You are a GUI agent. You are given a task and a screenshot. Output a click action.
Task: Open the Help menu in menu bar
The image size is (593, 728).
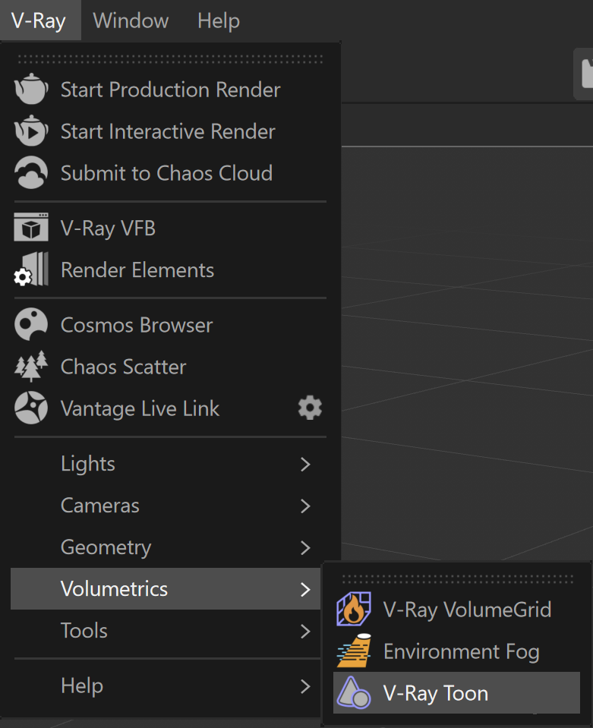pyautogui.click(x=219, y=20)
